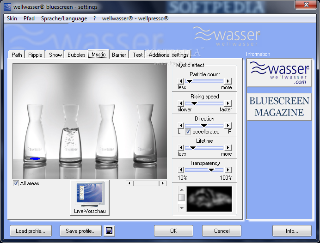Switch to the Path tab

pyautogui.click(x=17, y=55)
